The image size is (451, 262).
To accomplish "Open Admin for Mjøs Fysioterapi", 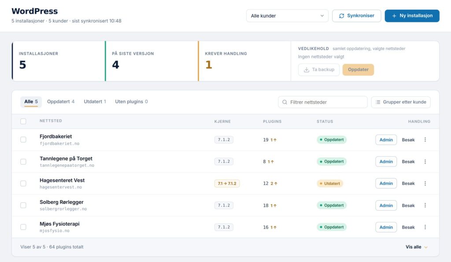I will (386, 227).
